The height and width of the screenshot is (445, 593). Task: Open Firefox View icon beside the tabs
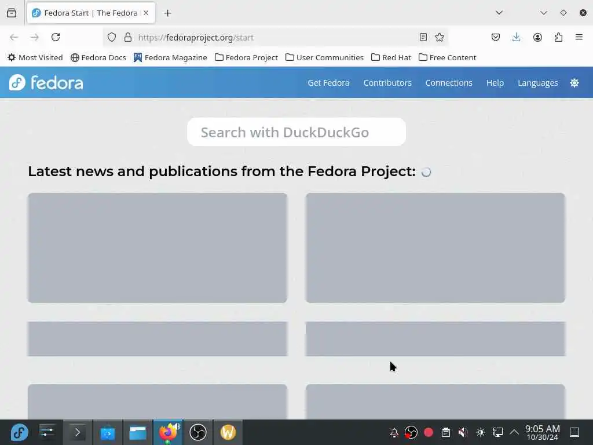[12, 13]
